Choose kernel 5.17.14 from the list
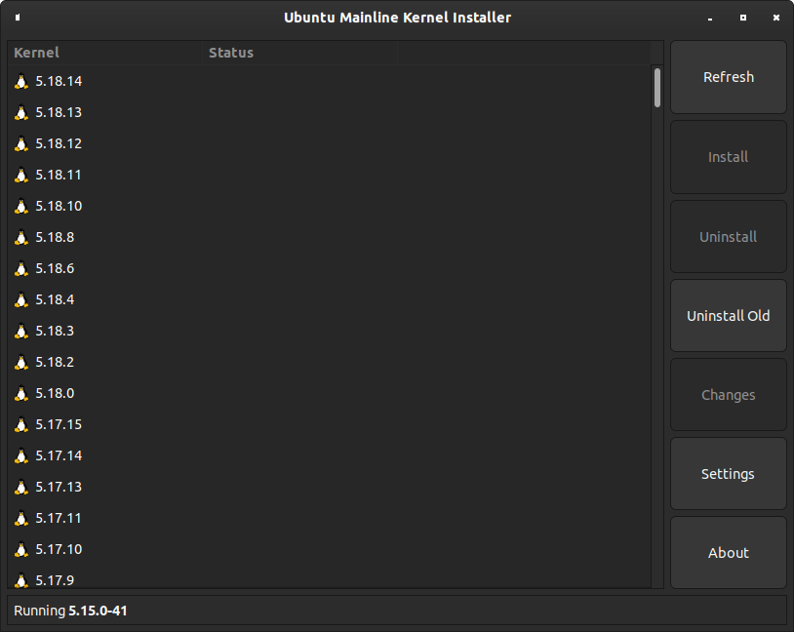This screenshot has width=794, height=632. [59, 456]
